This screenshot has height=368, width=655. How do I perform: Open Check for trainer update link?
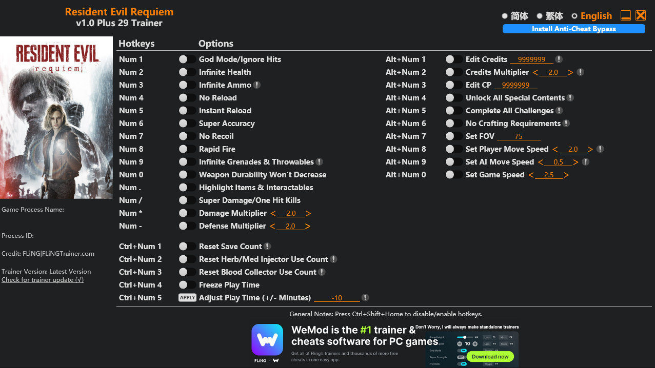43,280
